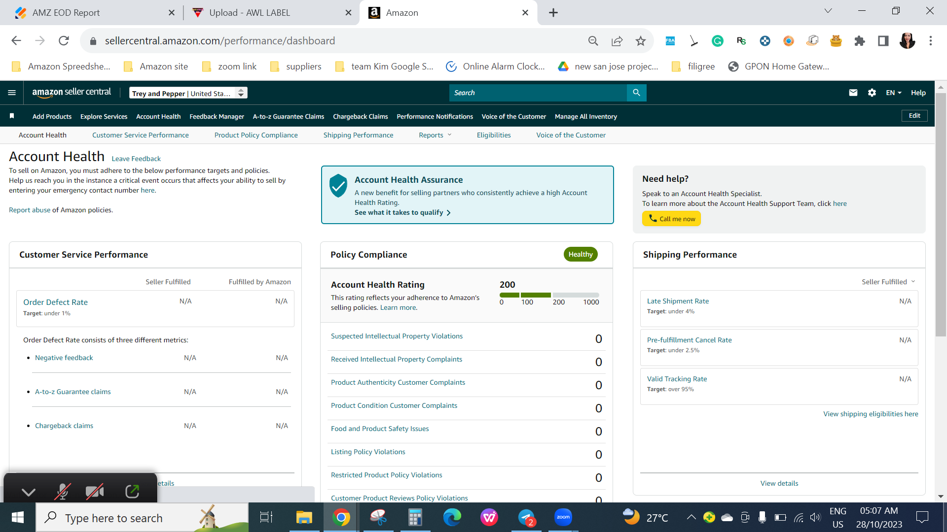Click the Chrome profile avatar
Viewport: 947px width, 532px height.
click(907, 41)
